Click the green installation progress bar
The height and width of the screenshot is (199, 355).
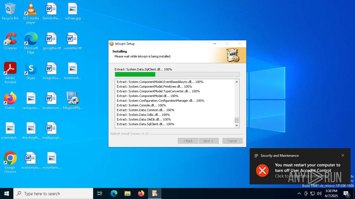[135, 74]
